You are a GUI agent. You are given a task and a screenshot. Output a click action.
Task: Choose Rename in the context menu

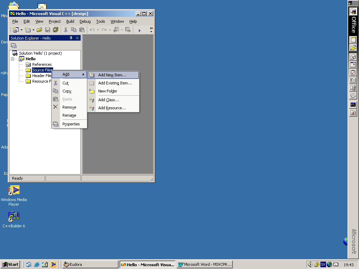[x=69, y=115]
